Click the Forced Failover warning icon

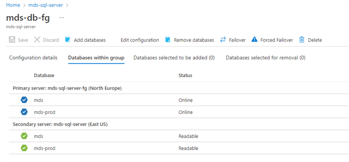tap(254, 40)
